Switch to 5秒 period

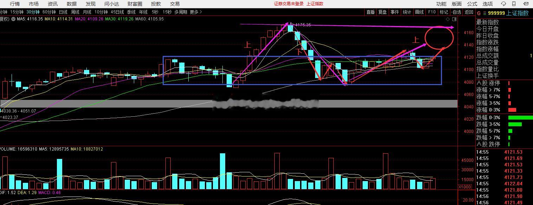[155, 12]
